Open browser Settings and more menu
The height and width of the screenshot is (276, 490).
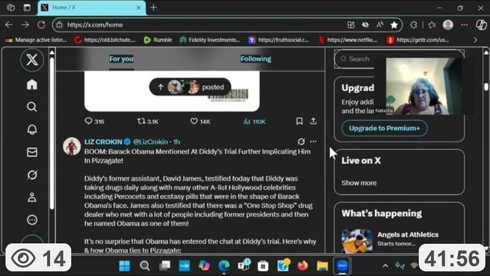pos(464,25)
